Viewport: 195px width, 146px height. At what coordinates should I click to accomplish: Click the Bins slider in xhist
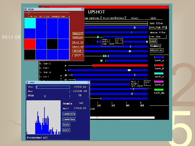point(53,96)
